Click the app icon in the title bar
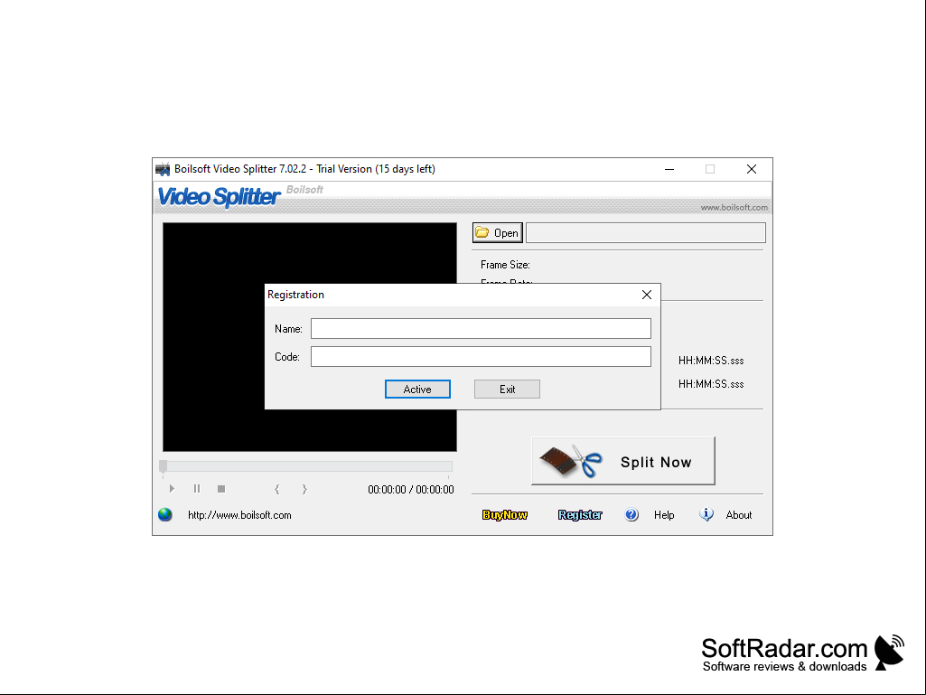 (163, 170)
